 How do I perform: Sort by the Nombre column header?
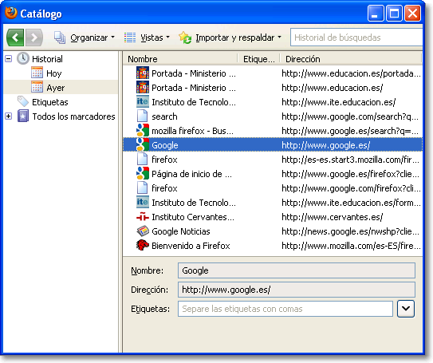pos(181,59)
